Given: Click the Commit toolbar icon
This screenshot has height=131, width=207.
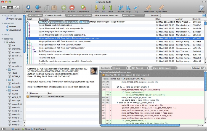Looking at the screenshot, I should (28, 7).
